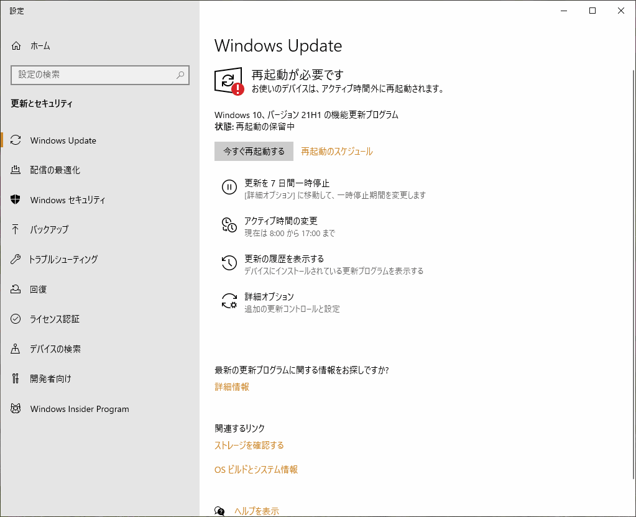This screenshot has height=517, width=636.
Task: Close the 設定 window
Action: (x=621, y=11)
